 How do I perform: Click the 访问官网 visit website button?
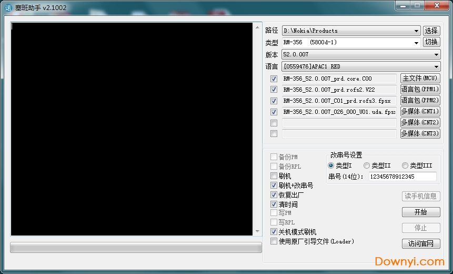(421, 243)
